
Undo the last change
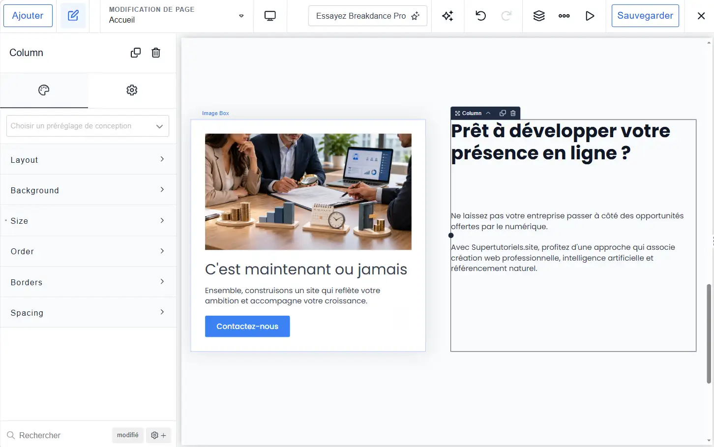pyautogui.click(x=480, y=16)
